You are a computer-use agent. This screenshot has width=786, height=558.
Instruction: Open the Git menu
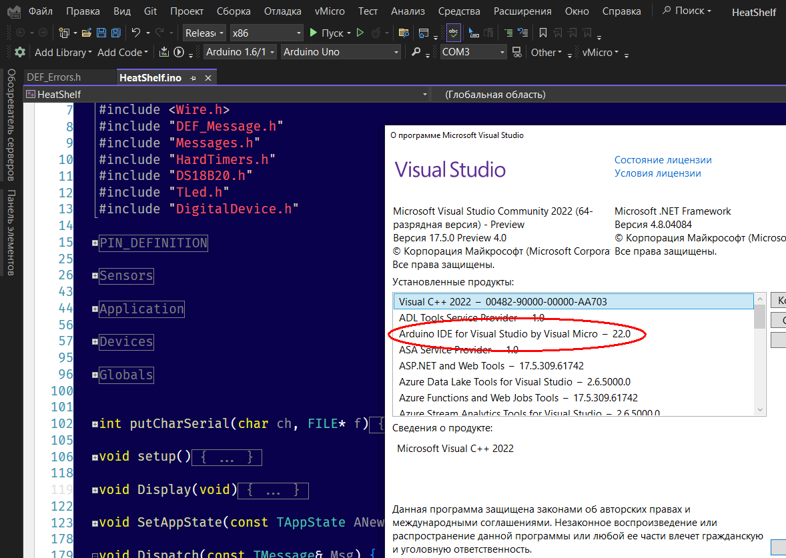(x=150, y=11)
